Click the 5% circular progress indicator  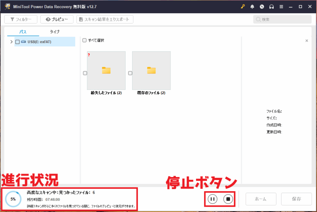13,199
